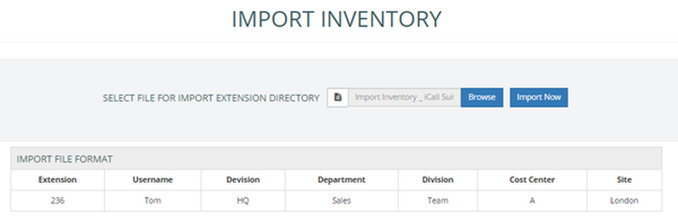The image size is (678, 222).
Task: Click the Import Inventory page title
Action: coord(336,19)
